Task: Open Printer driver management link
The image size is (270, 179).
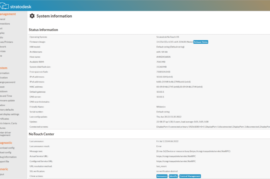Action: point(6,134)
